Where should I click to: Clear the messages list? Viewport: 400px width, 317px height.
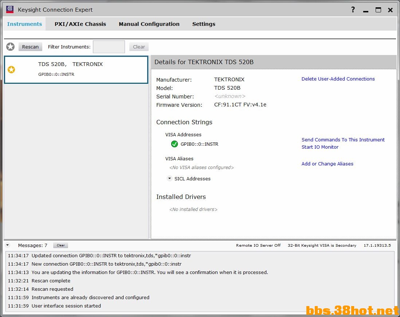coord(61,245)
